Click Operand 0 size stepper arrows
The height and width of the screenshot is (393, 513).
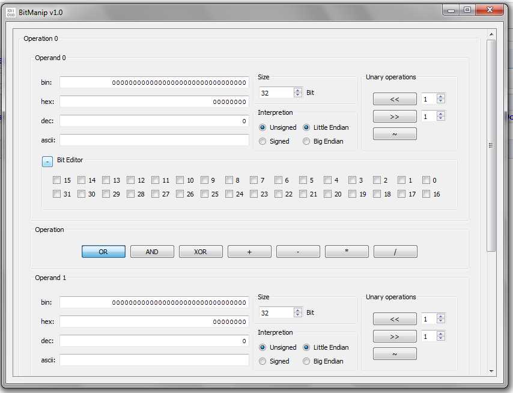click(x=298, y=93)
